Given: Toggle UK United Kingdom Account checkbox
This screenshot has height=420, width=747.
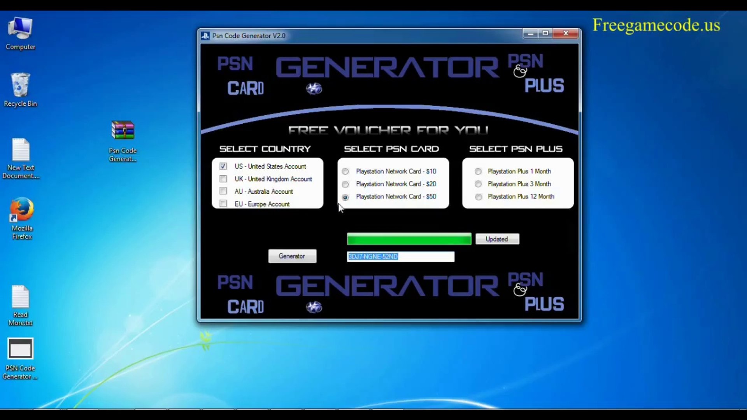Looking at the screenshot, I should pyautogui.click(x=223, y=178).
